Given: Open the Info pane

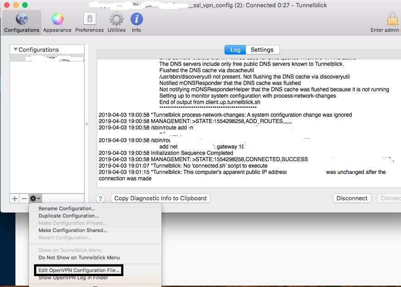Looking at the screenshot, I should coord(137,23).
